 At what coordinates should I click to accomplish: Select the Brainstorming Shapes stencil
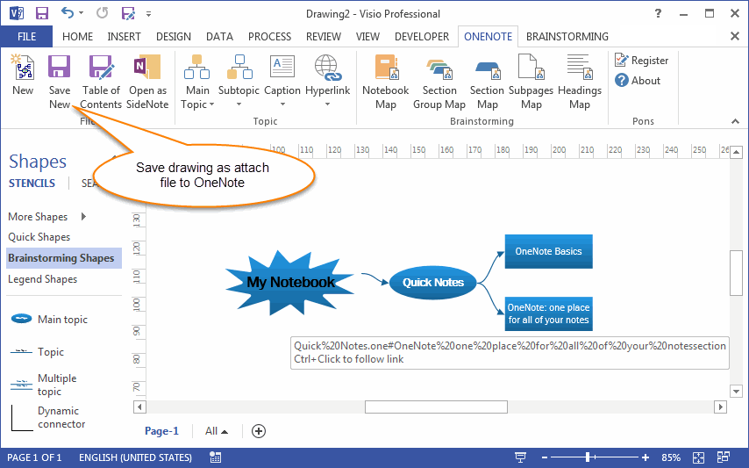[64, 258]
